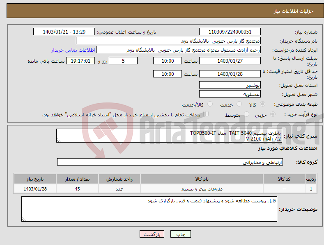Select the کالا/خدمت radio button

210,104
